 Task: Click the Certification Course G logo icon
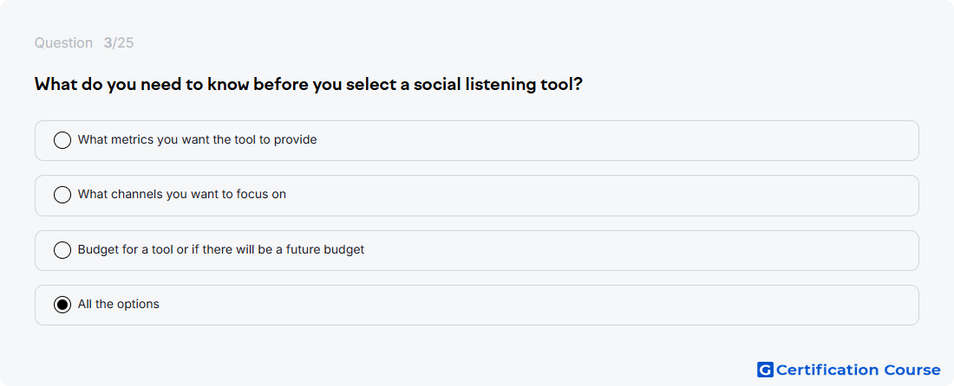765,370
